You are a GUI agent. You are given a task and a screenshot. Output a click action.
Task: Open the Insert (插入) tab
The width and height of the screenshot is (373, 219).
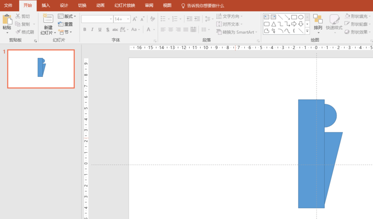click(x=46, y=6)
